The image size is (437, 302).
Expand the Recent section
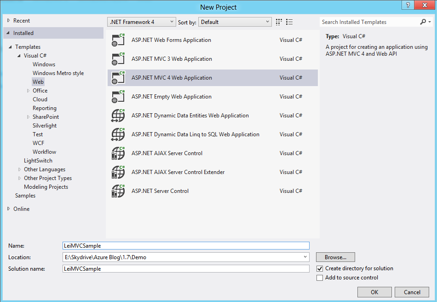tap(8, 20)
